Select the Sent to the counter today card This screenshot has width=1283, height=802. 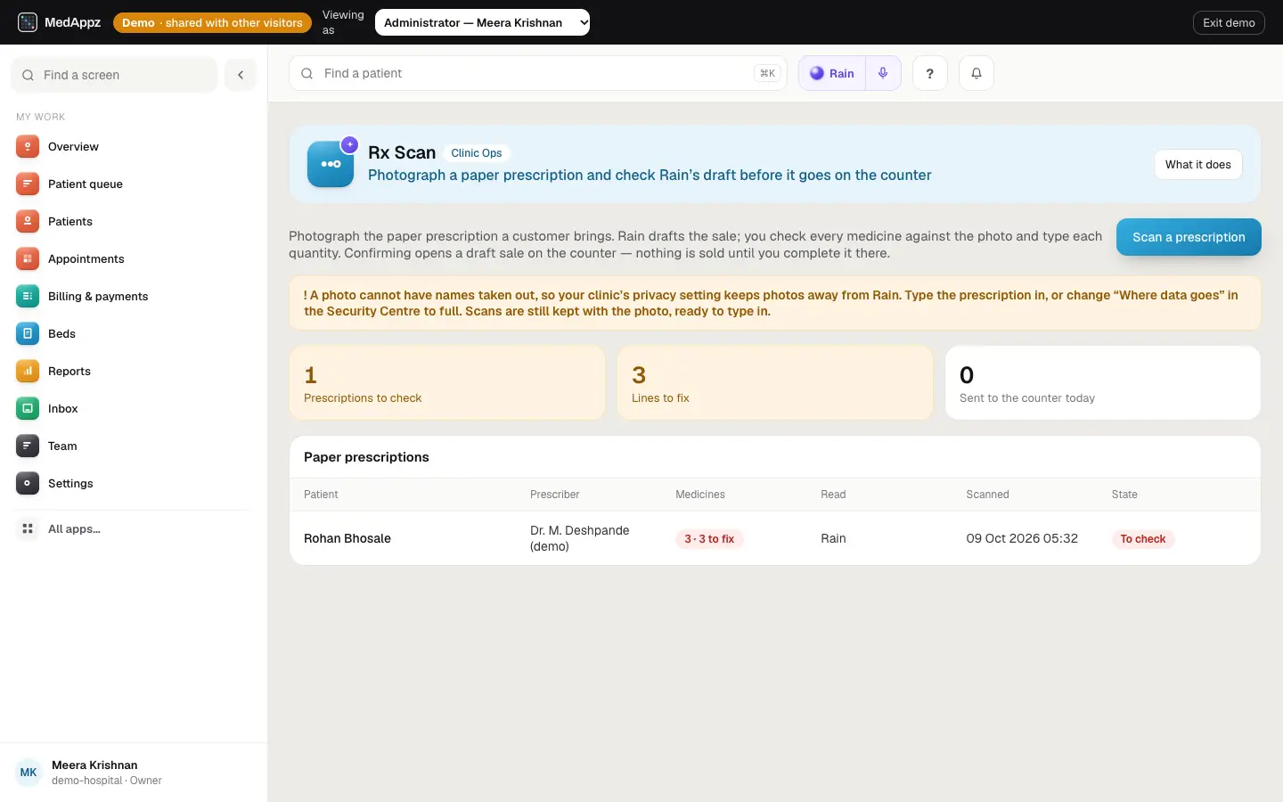(x=1103, y=383)
